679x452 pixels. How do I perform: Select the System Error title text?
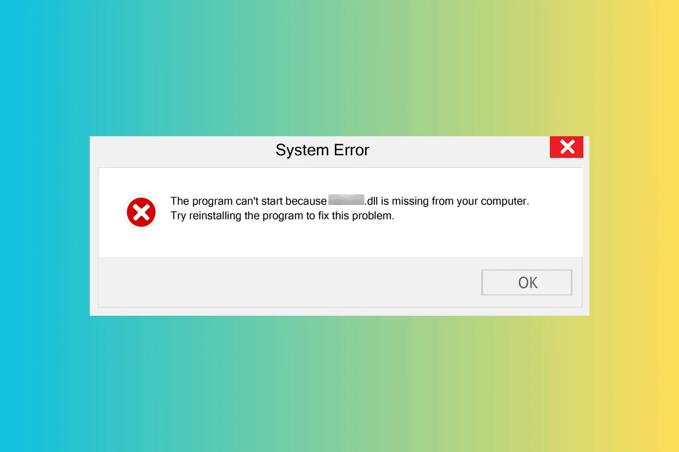coord(322,150)
